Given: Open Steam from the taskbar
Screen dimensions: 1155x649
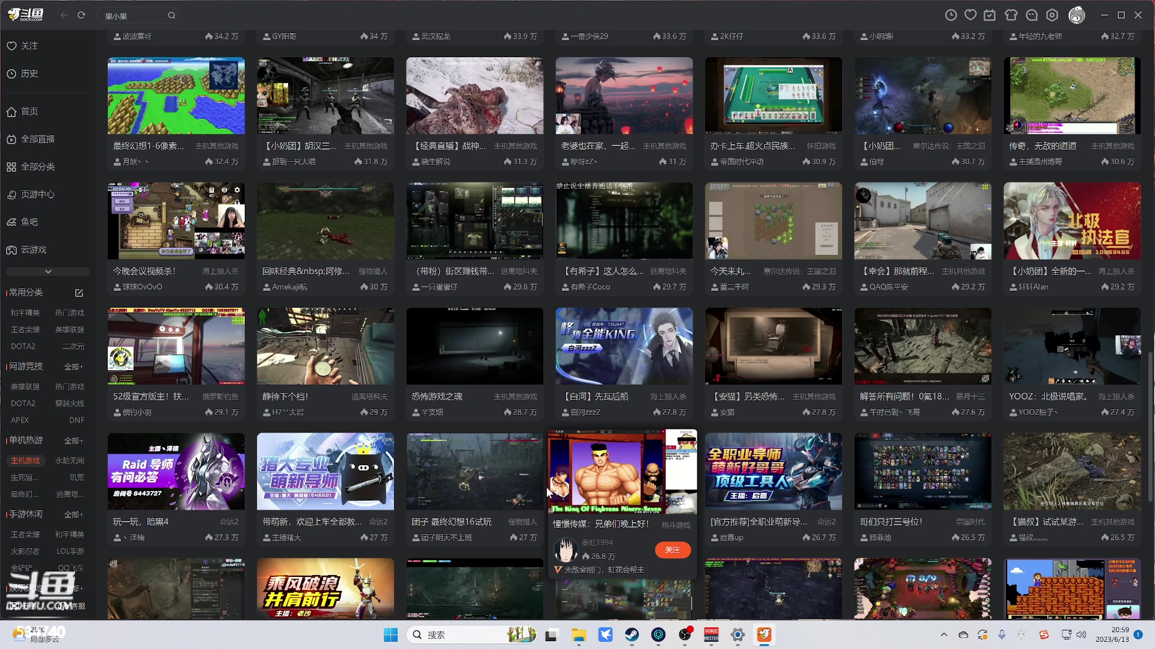Looking at the screenshot, I should [x=632, y=635].
